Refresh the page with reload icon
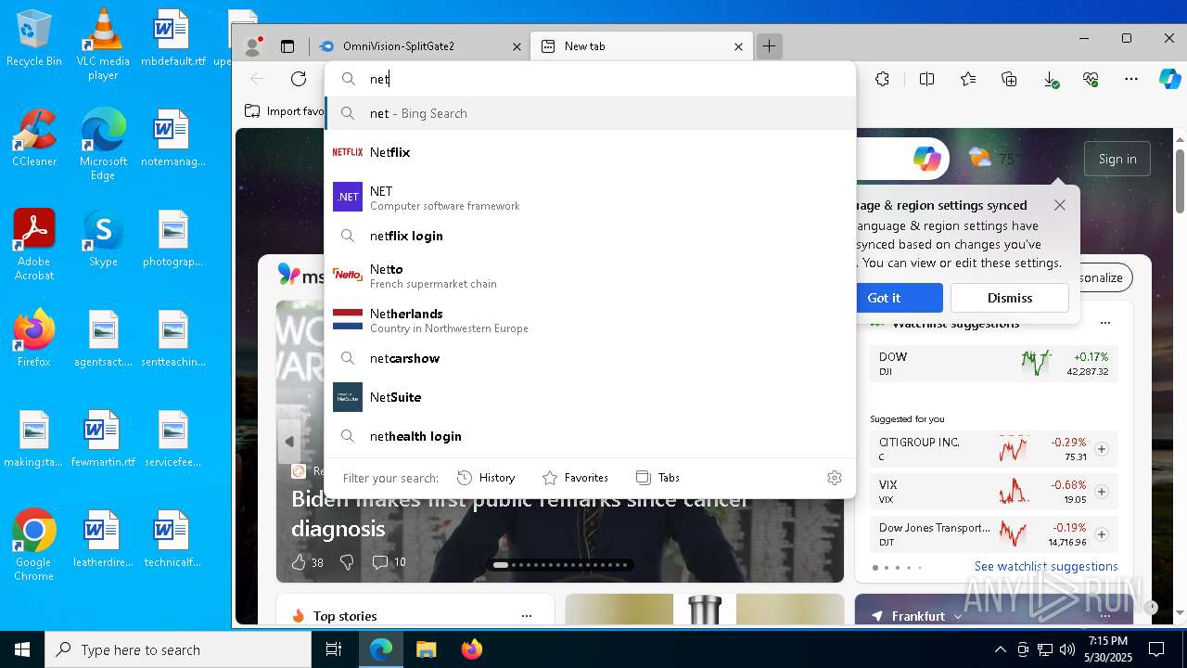 (x=299, y=79)
